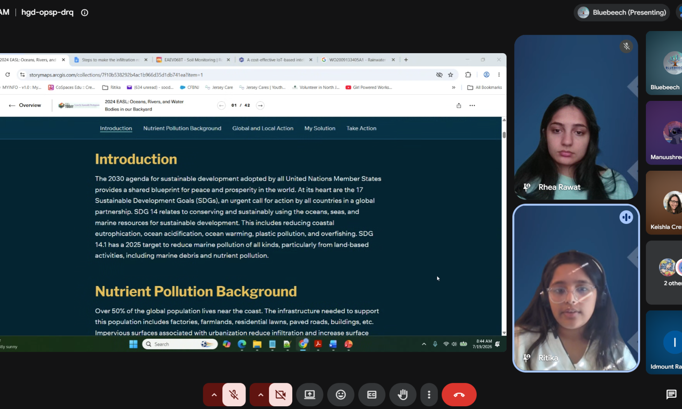Screen dimensions: 682x409
Task: Open StoryMap more actions ellipsis
Action: coord(472,105)
